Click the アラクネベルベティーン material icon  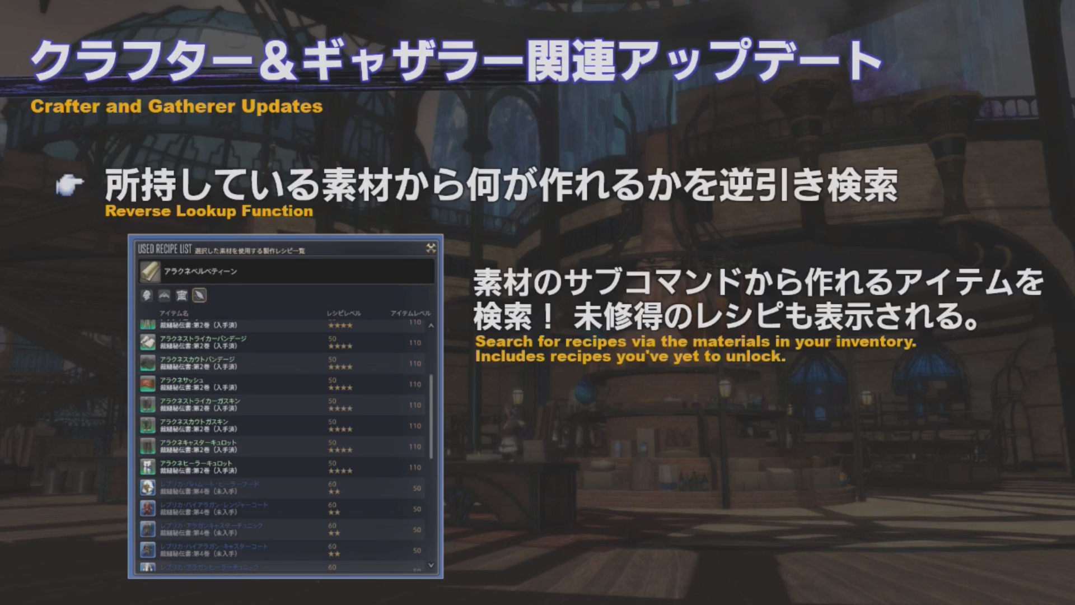click(x=150, y=272)
